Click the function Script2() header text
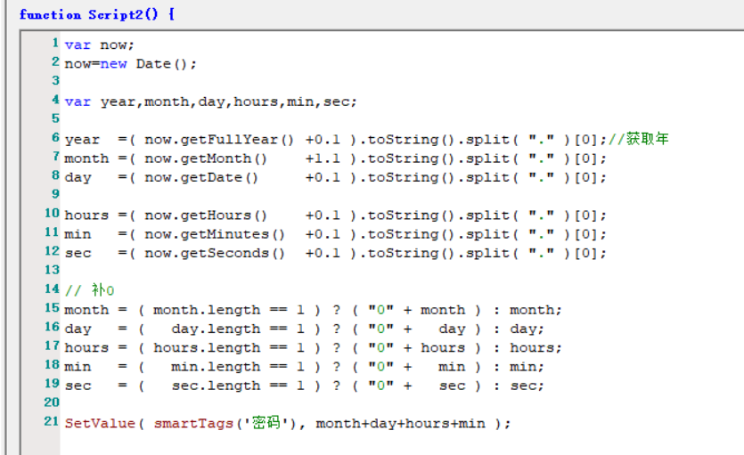Screen dimensions: 744x455 pos(97,15)
